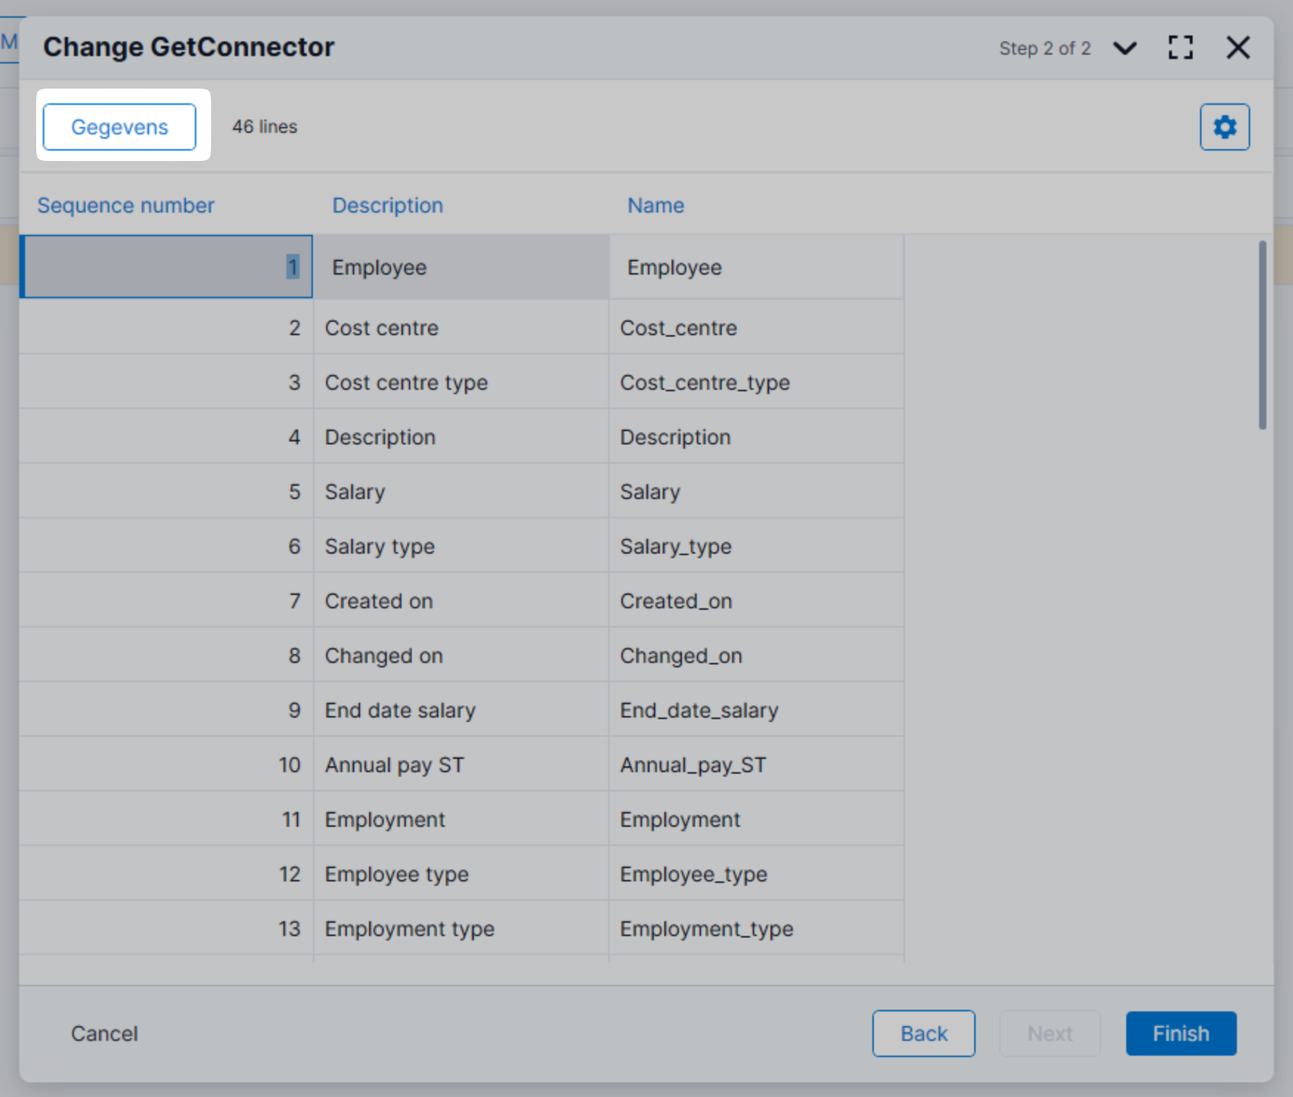Sort by Name column header

pos(655,205)
